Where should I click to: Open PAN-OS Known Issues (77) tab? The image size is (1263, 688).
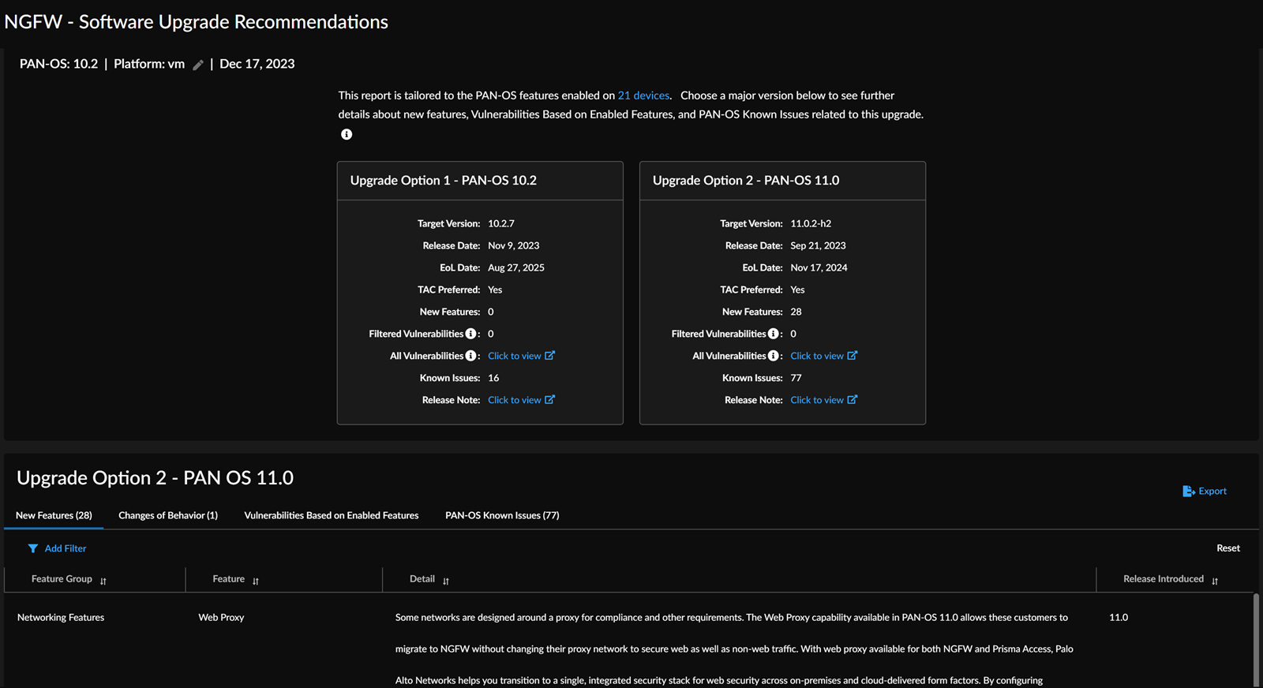[x=502, y=515]
